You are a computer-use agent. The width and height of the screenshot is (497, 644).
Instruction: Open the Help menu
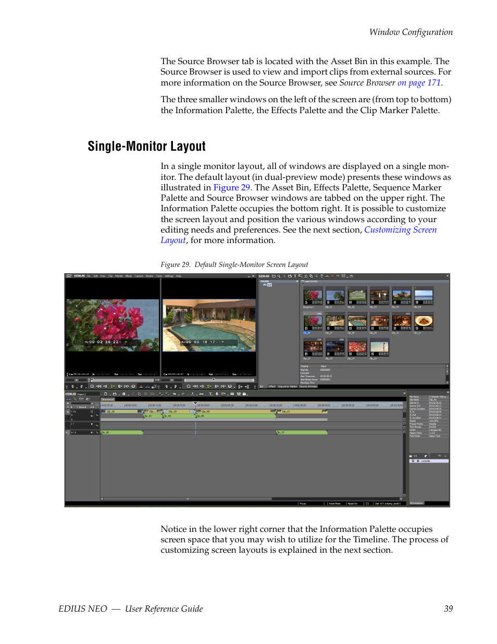tap(178, 276)
